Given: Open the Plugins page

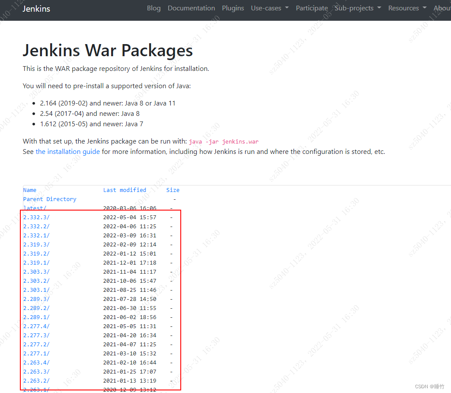Looking at the screenshot, I should (233, 8).
